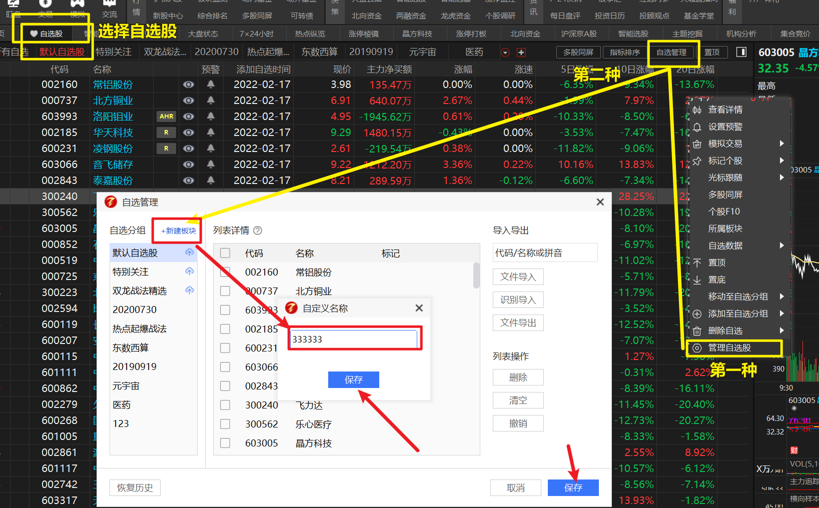
Task: Toggle the panel layout icon beside 置顶 button
Action: tap(741, 52)
